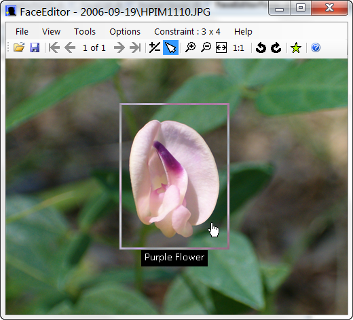This screenshot has height=320, width=353.
Task: Open help via the blue question mark
Action: (x=316, y=47)
